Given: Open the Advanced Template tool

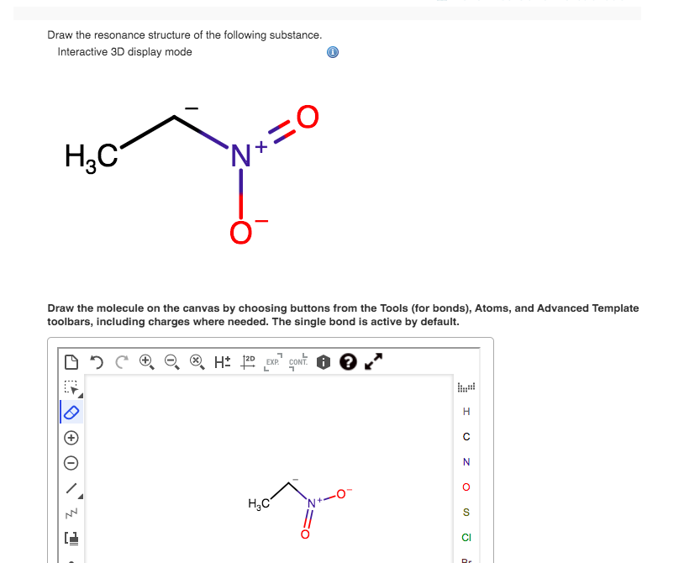Looking at the screenshot, I should coord(71,538).
